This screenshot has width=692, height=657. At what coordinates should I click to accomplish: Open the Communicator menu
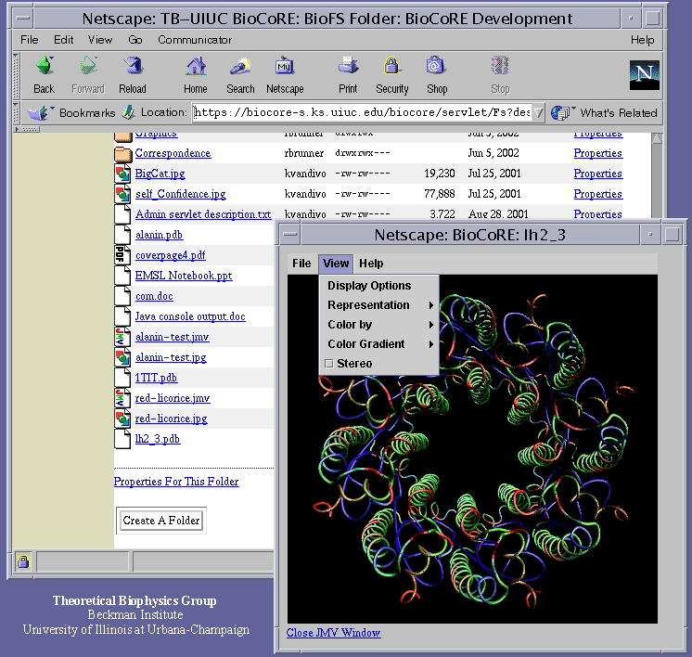pyautogui.click(x=195, y=40)
